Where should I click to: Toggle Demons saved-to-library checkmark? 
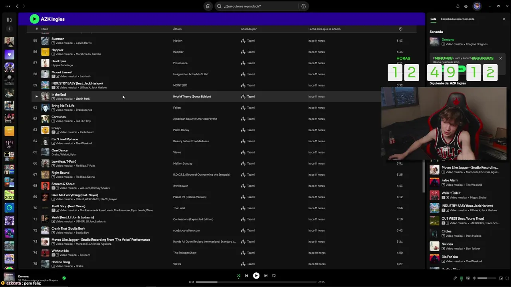(x=64, y=278)
